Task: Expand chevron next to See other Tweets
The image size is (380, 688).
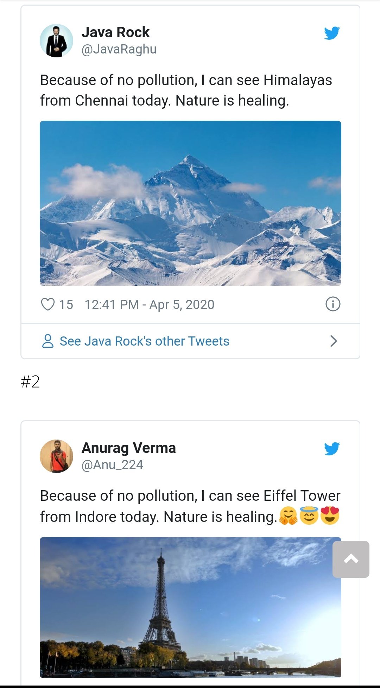Action: [x=334, y=341]
